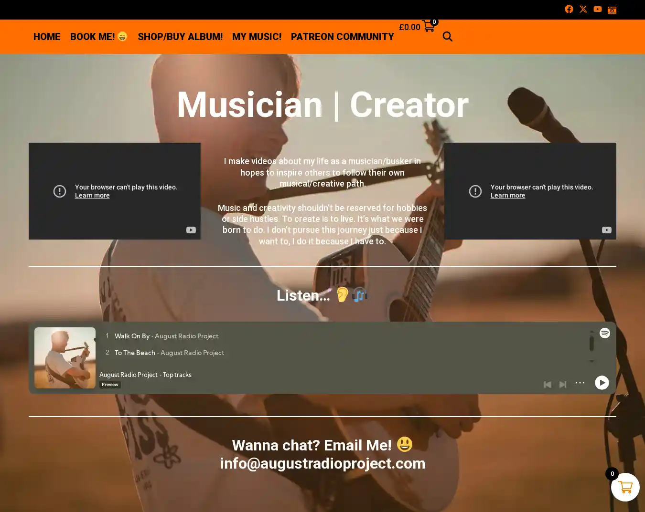The height and width of the screenshot is (512, 645).
Task: Open floating cart button at bottom right
Action: [625, 487]
